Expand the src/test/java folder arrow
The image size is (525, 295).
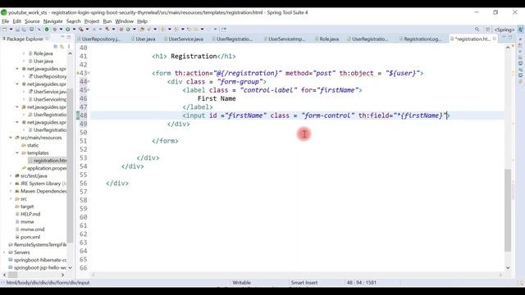tap(11, 175)
